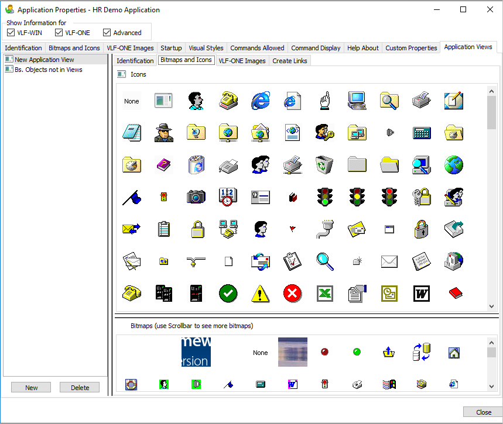The width and height of the screenshot is (503, 424).
Task: Select the clipboard with red check icon
Action: [x=293, y=261]
